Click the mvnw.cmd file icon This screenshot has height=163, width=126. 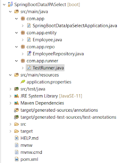click(x=17, y=152)
